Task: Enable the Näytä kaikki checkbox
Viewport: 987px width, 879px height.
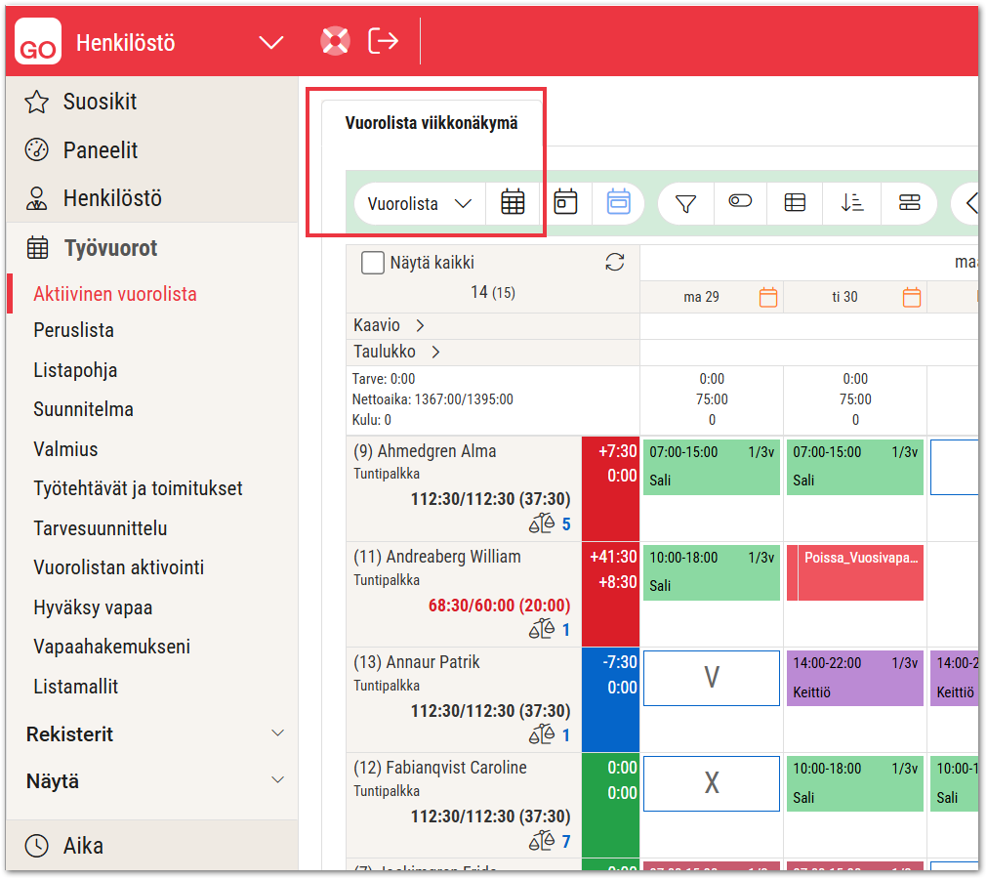Action: point(372,263)
